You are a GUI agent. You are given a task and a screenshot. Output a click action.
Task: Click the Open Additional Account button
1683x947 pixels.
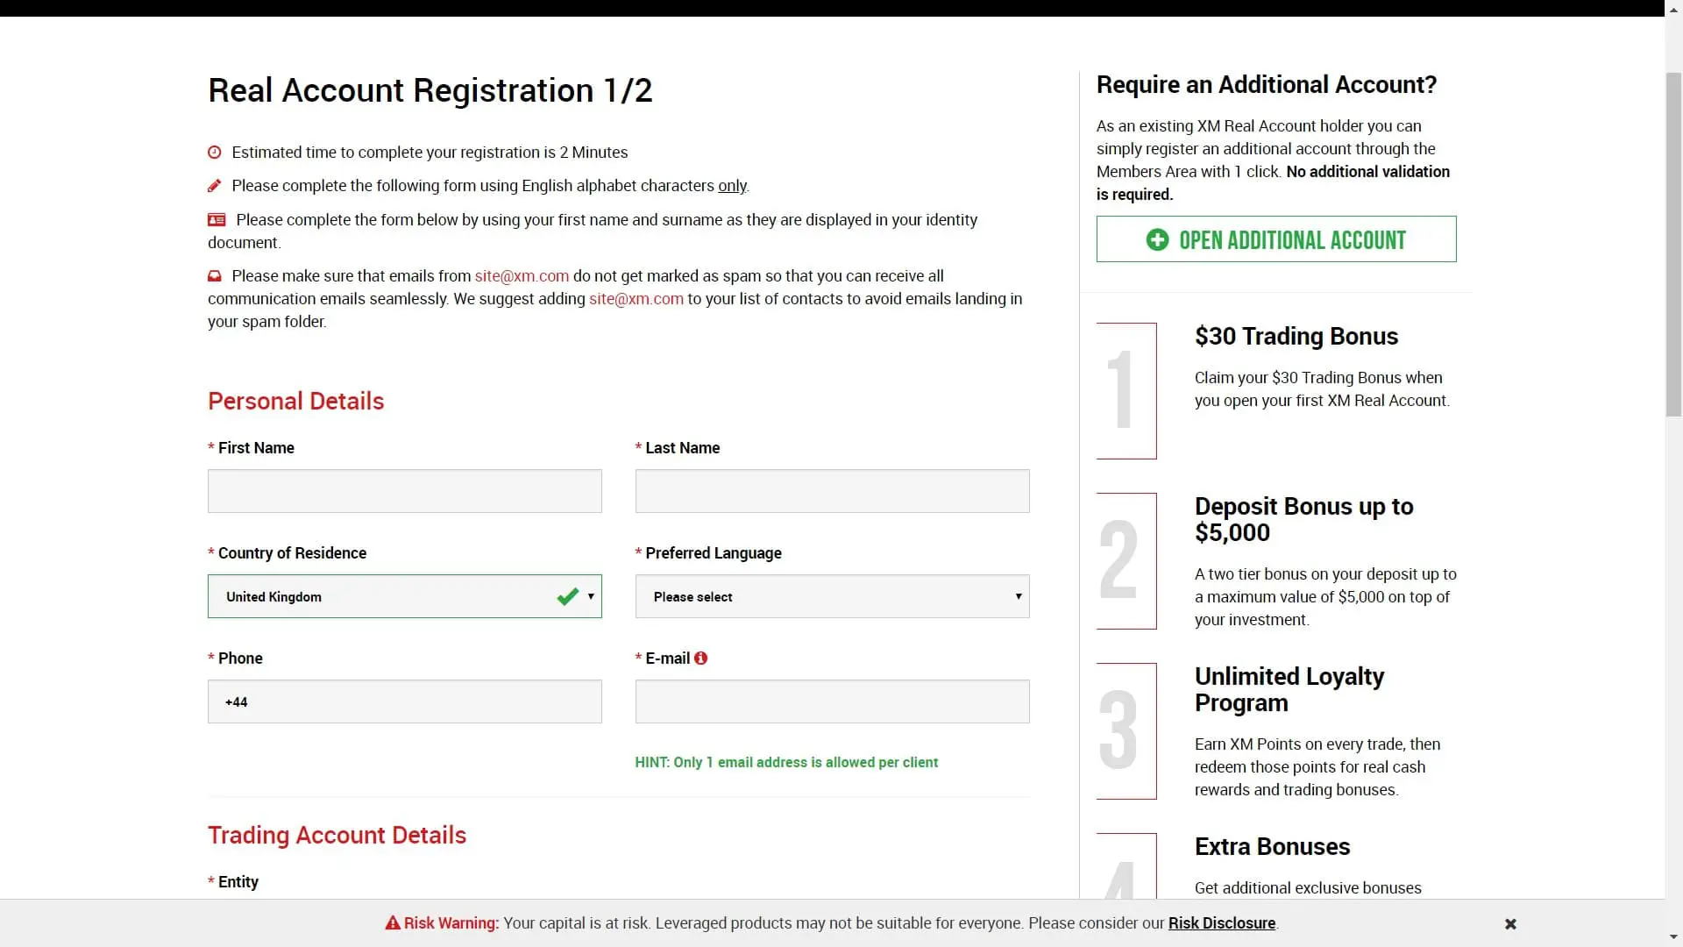point(1275,239)
